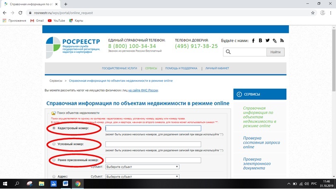Viewport: 336px width, 189px height.
Task: Open ГОСУДАРСТВЕННЫЕ УСЛУГИ menu
Action: [119, 68]
